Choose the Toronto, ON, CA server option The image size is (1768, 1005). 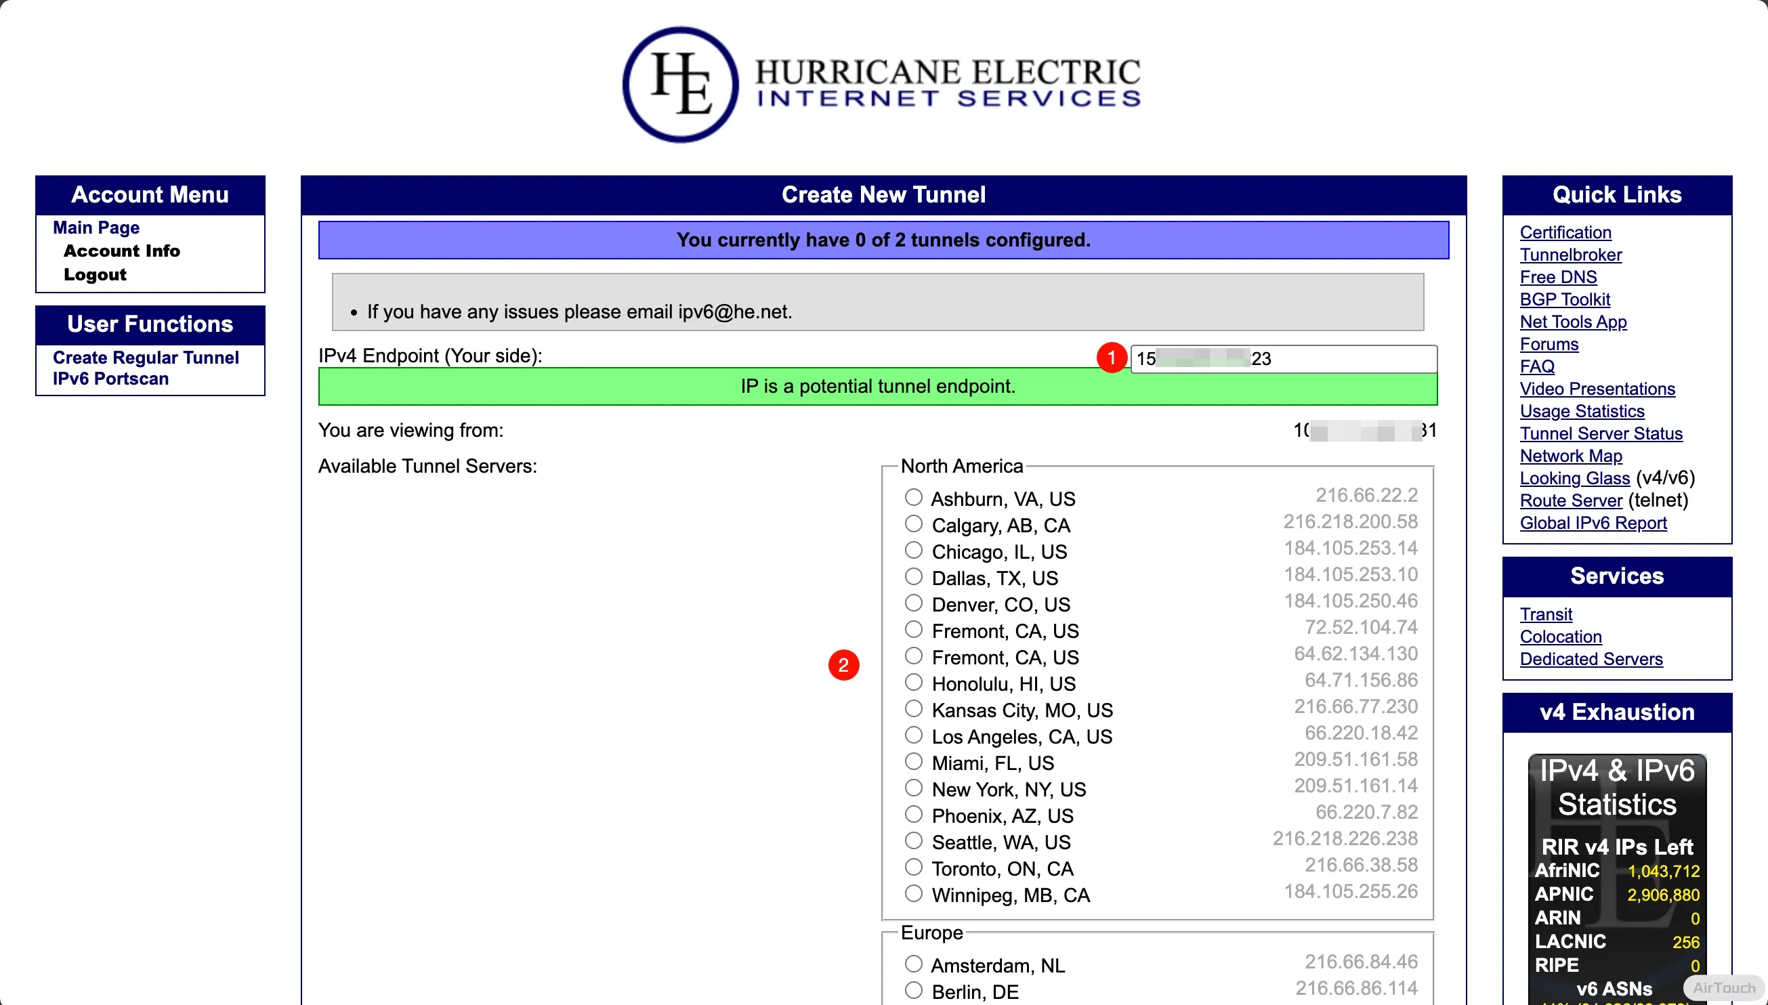pos(913,867)
